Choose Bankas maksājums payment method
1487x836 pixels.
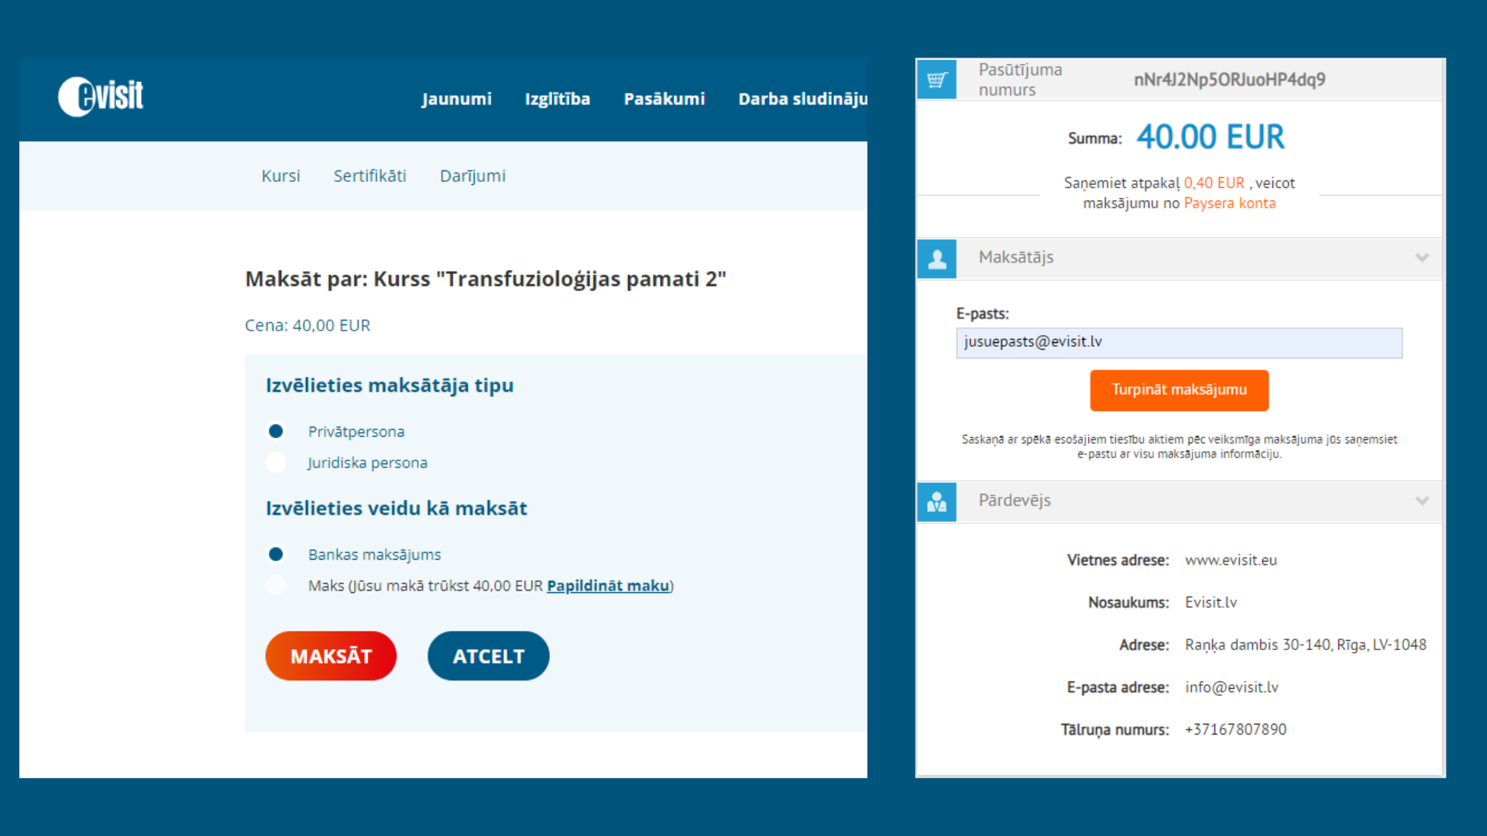[276, 554]
